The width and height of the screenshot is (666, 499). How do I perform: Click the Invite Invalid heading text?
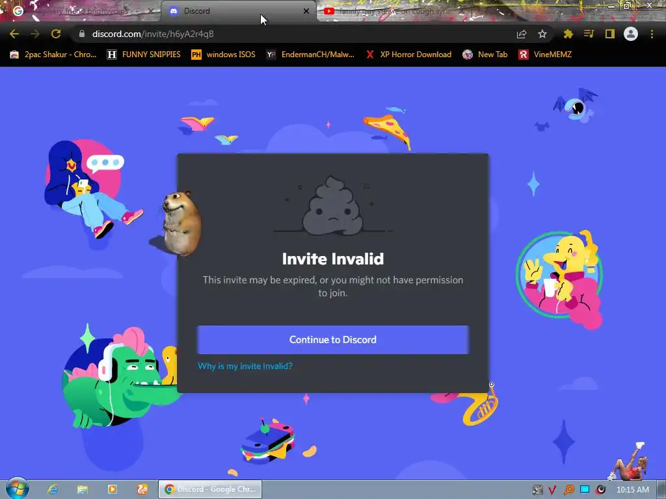click(332, 259)
